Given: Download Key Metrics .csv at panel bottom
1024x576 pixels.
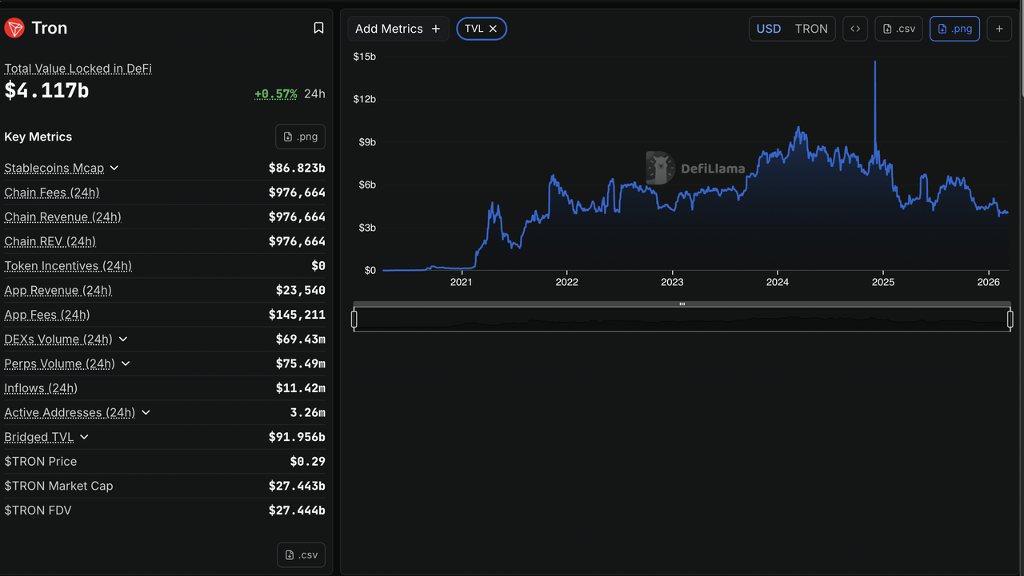Looking at the screenshot, I should 301,554.
